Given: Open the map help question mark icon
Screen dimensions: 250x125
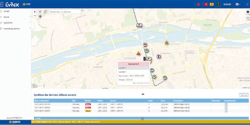Looking at the screenshot, I should pos(248,12).
